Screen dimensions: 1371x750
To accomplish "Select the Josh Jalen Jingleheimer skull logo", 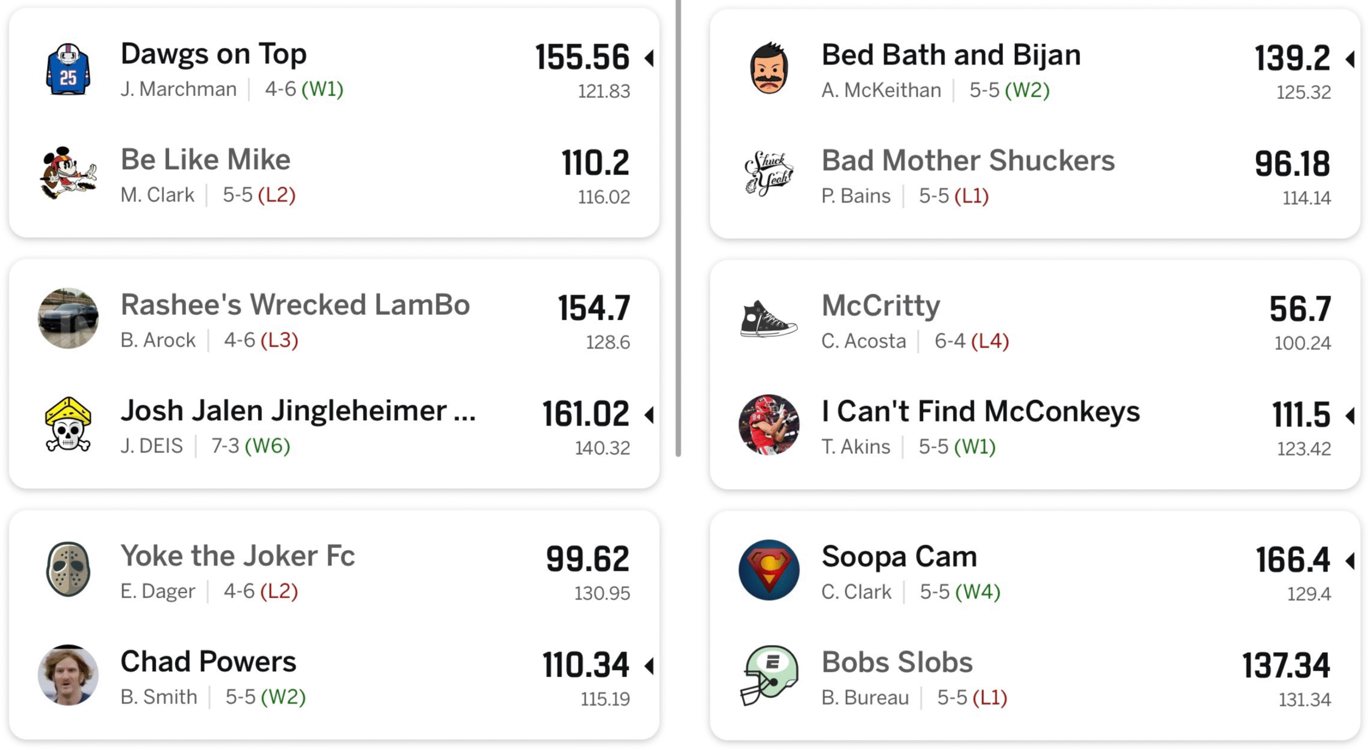I will coord(68,425).
